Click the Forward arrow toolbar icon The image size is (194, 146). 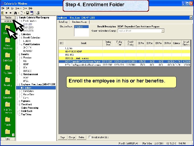tap(11, 13)
